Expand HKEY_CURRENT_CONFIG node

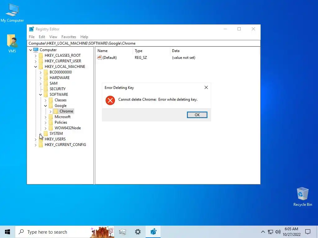(x=35, y=145)
